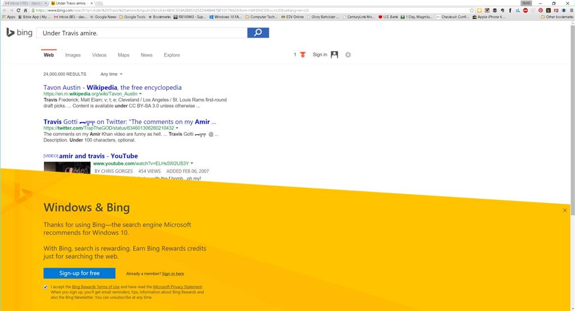
Task: Click the Adblock red extension icon
Action: [526, 10]
